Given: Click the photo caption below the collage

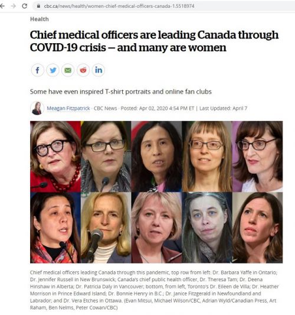Looking at the screenshot, I should (154, 290).
